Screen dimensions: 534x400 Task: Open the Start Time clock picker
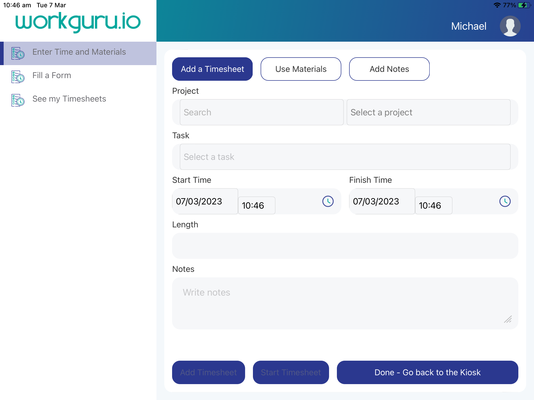click(328, 201)
